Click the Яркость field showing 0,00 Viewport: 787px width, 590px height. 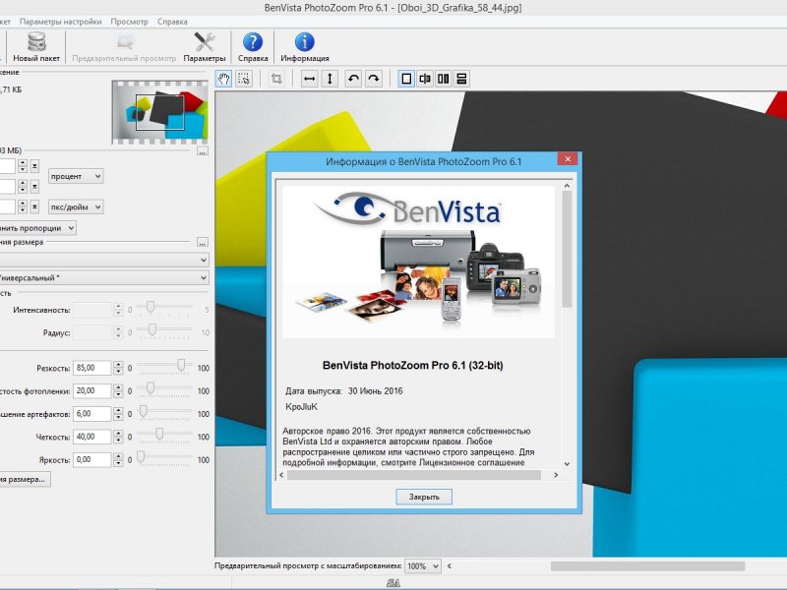(x=91, y=459)
